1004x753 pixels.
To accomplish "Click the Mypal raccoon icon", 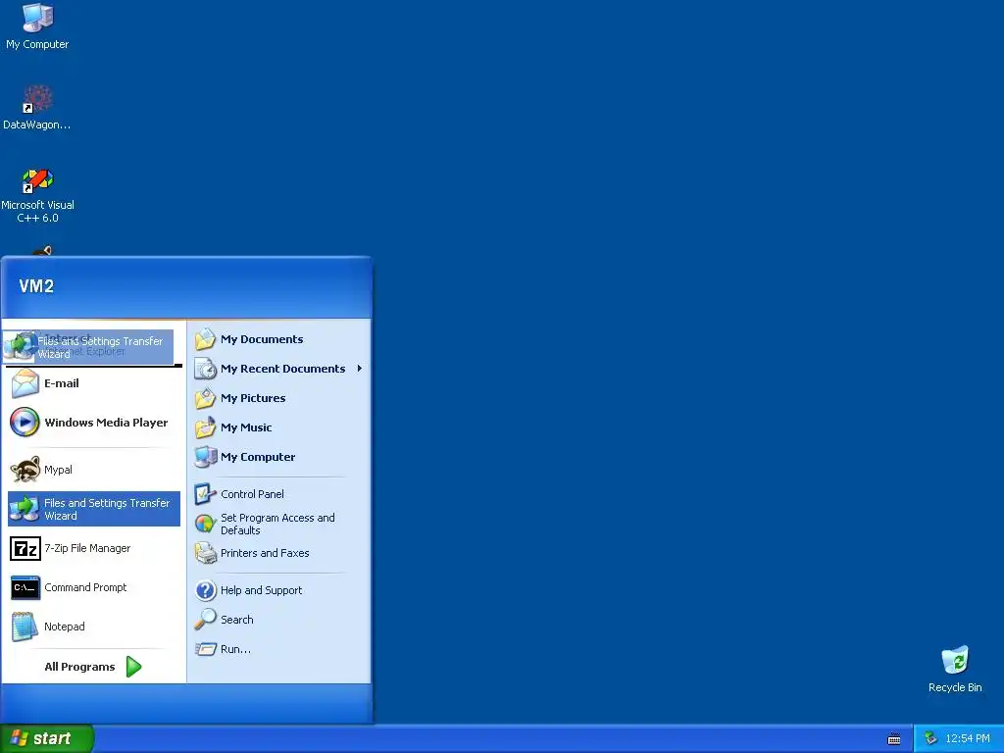I will coord(25,470).
